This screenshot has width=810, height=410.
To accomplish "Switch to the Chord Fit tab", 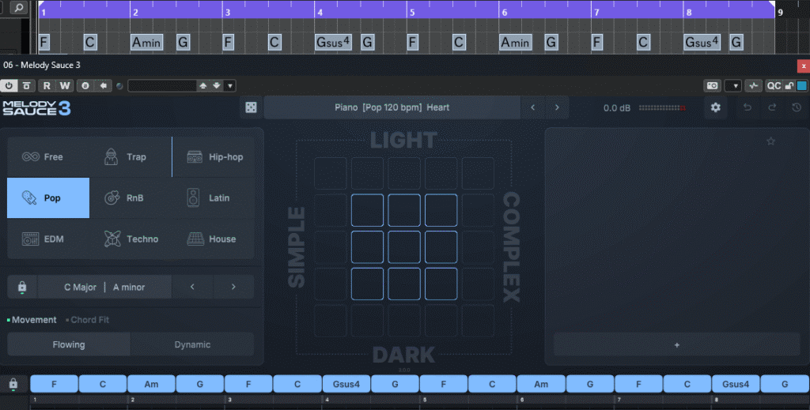I will pos(89,320).
